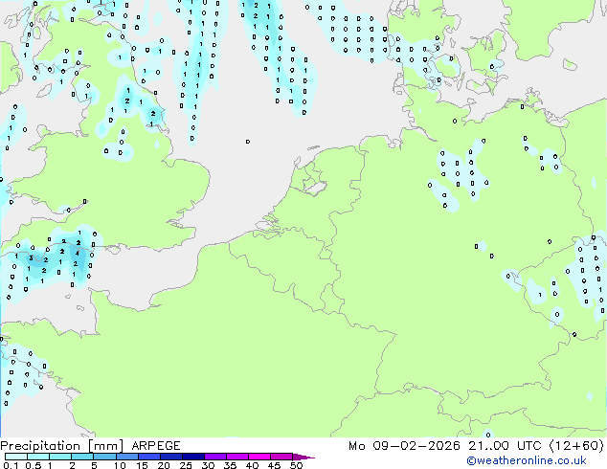Click the '0.1' legend scale label
The width and height of the screenshot is (607, 469).
(x=11, y=465)
